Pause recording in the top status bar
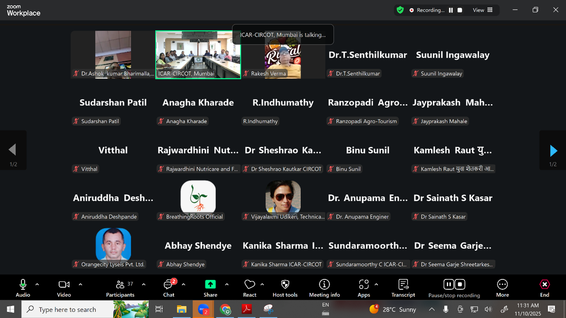 pos(451,10)
